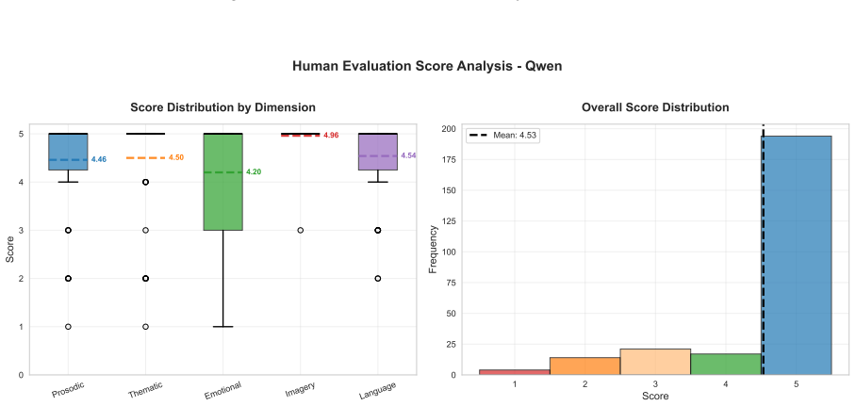Click the green histogram bar for score 4
The width and height of the screenshot is (856, 406).
point(726,364)
